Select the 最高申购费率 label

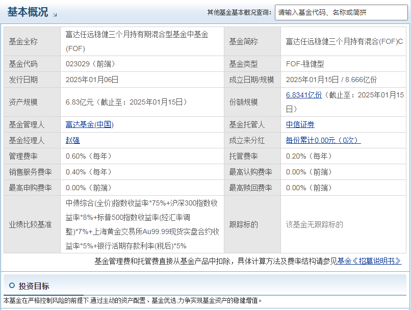tap(31, 188)
